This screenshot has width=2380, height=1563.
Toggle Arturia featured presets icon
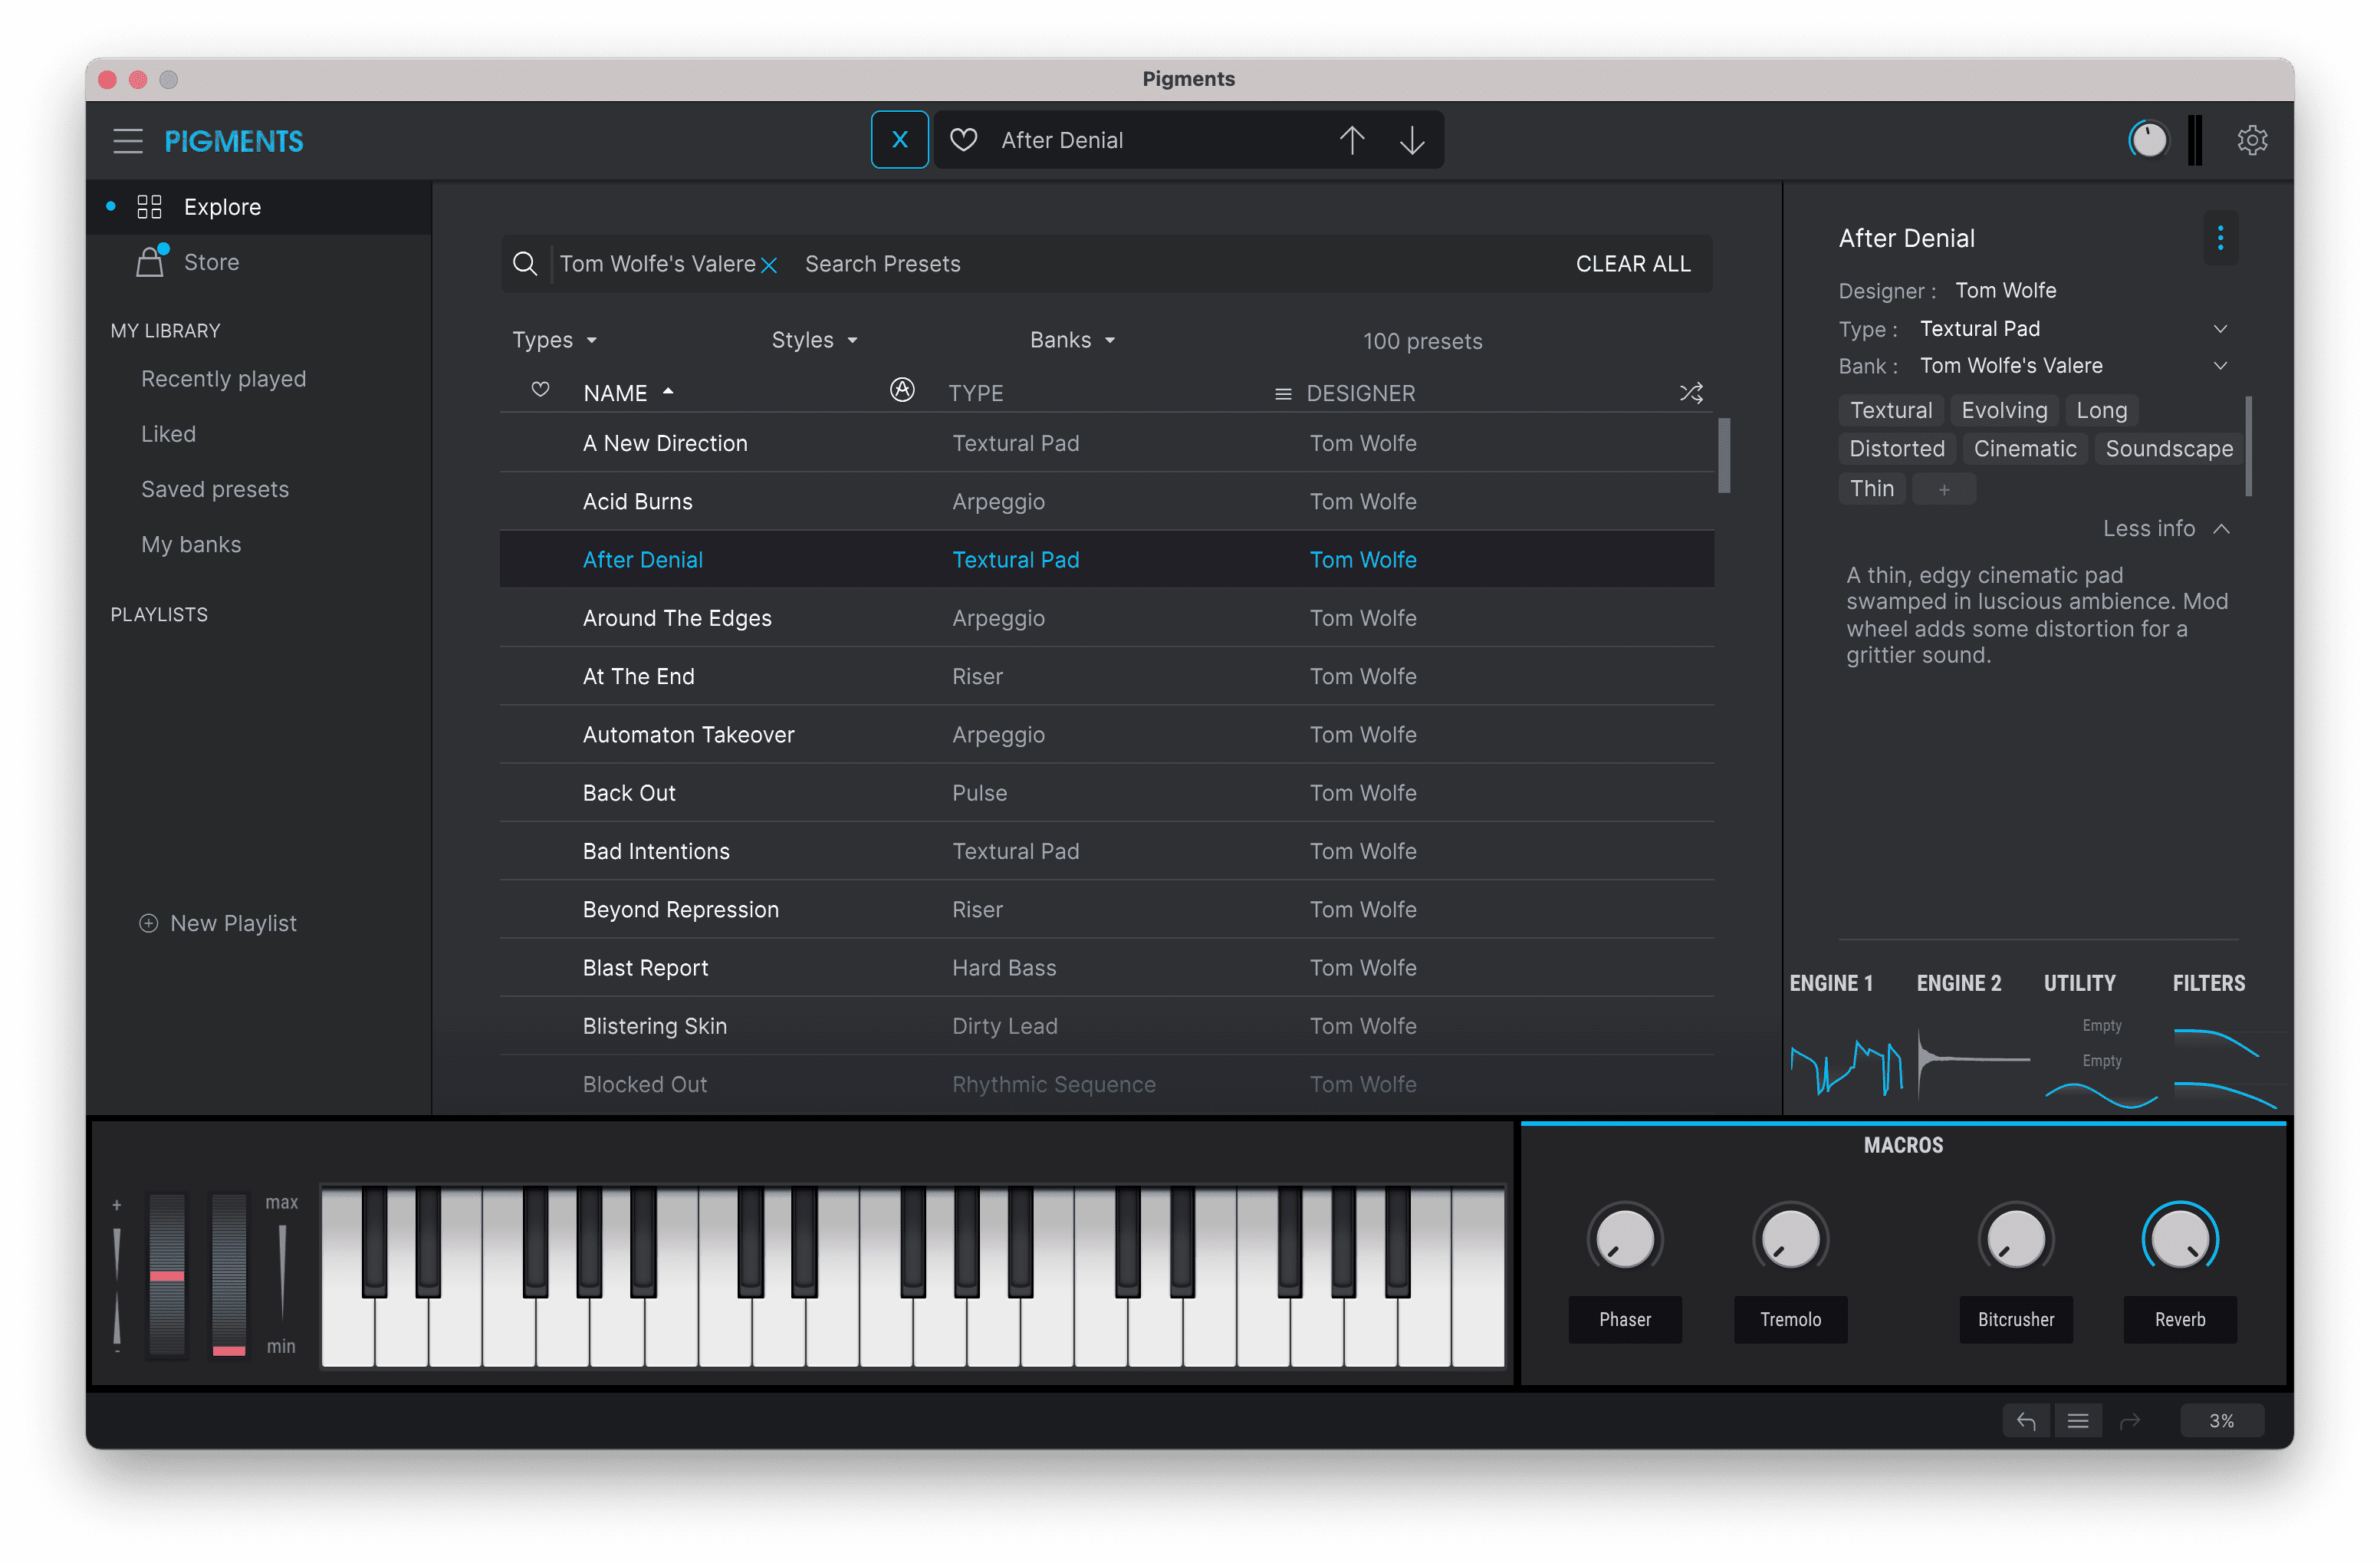pos(902,390)
